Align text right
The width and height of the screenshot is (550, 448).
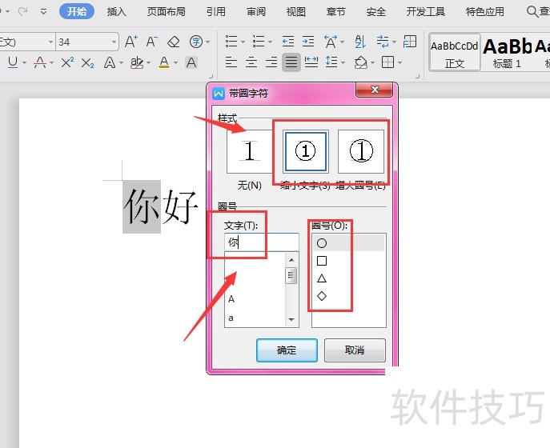(x=271, y=62)
